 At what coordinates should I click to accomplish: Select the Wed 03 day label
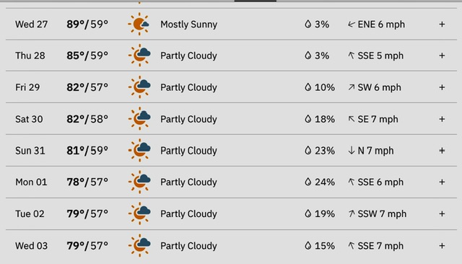[31, 245]
